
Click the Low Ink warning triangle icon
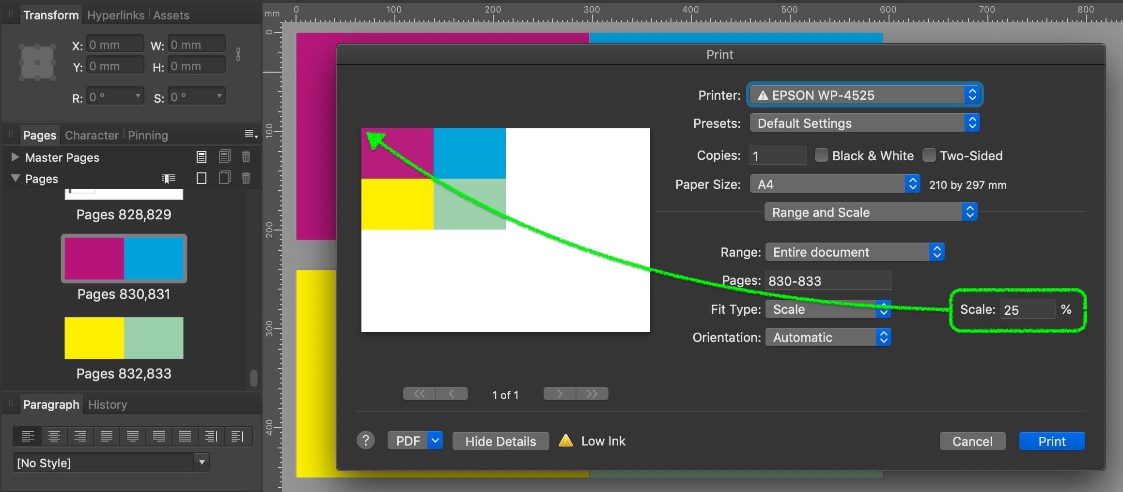[566, 441]
